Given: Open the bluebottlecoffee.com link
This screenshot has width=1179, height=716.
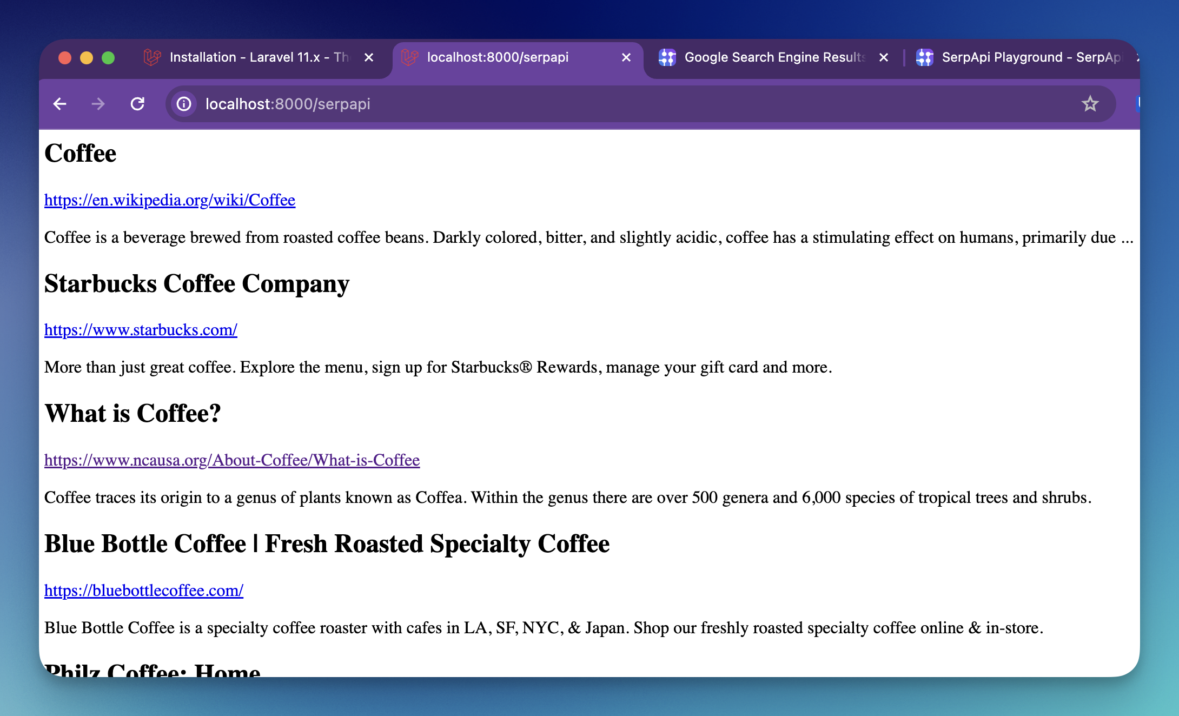Looking at the screenshot, I should tap(144, 591).
